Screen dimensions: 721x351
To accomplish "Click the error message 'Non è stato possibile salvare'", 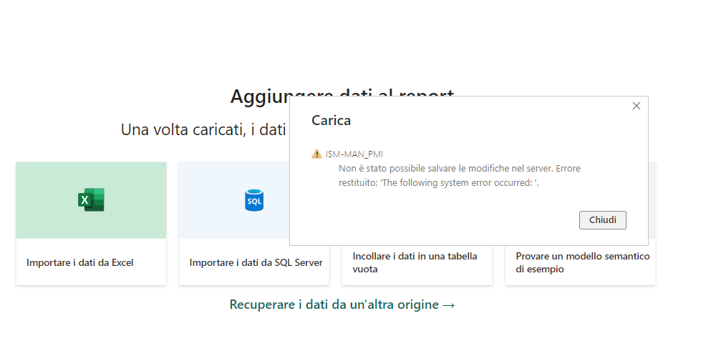I will tap(460, 175).
